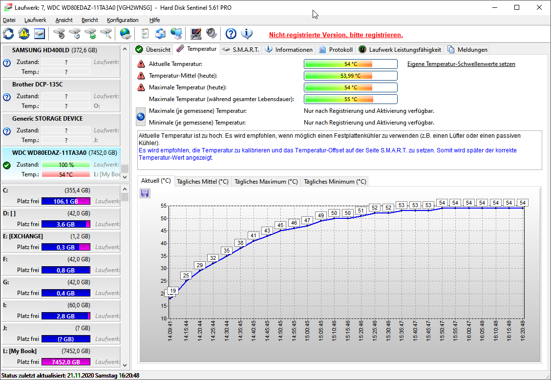Viewport: 551px width, 380px height.
Task: Save the temperature graph via floppy icon
Action: pos(144,193)
